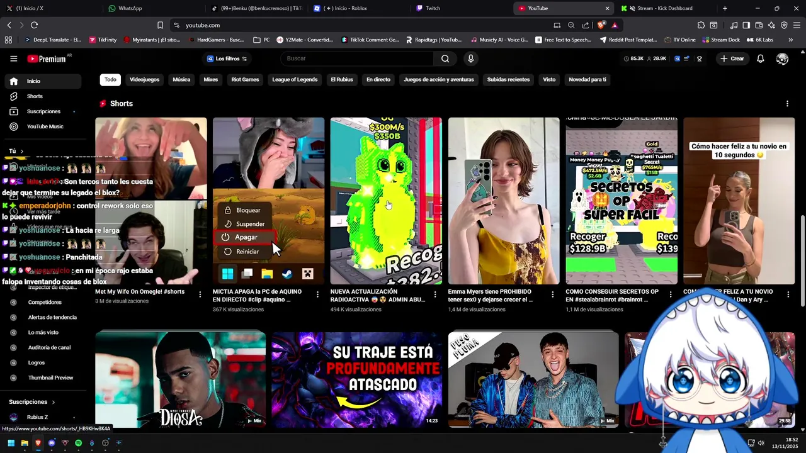Select the El Rubius filter chip
The height and width of the screenshot is (453, 806).
(x=342, y=80)
